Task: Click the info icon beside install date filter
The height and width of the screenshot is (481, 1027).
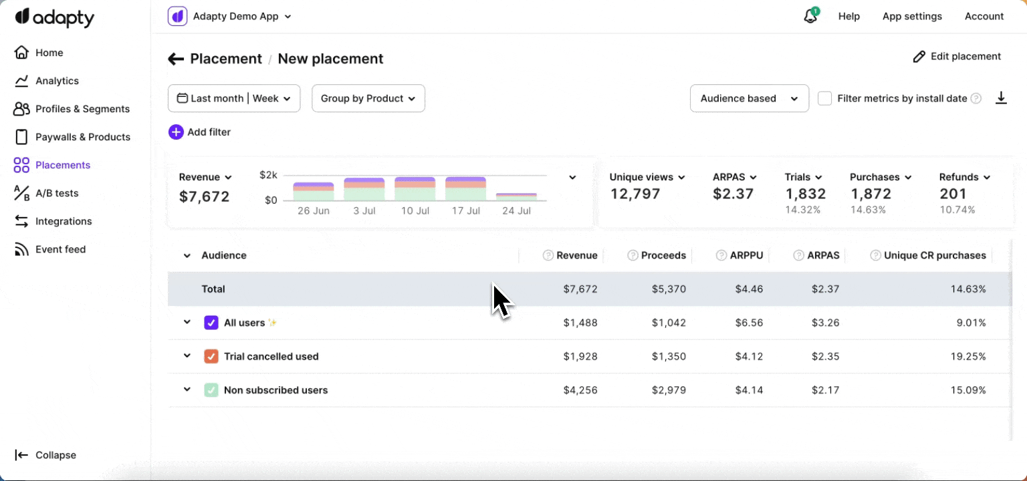Action: 976,99
